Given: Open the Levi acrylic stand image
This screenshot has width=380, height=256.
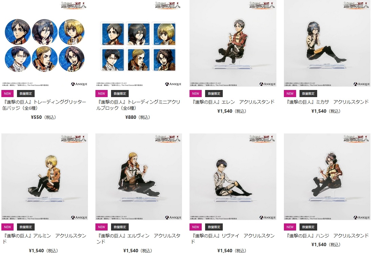Looking at the screenshot, I should [x=233, y=177].
